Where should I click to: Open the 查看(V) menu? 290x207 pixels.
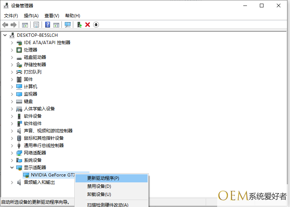(x=52, y=16)
